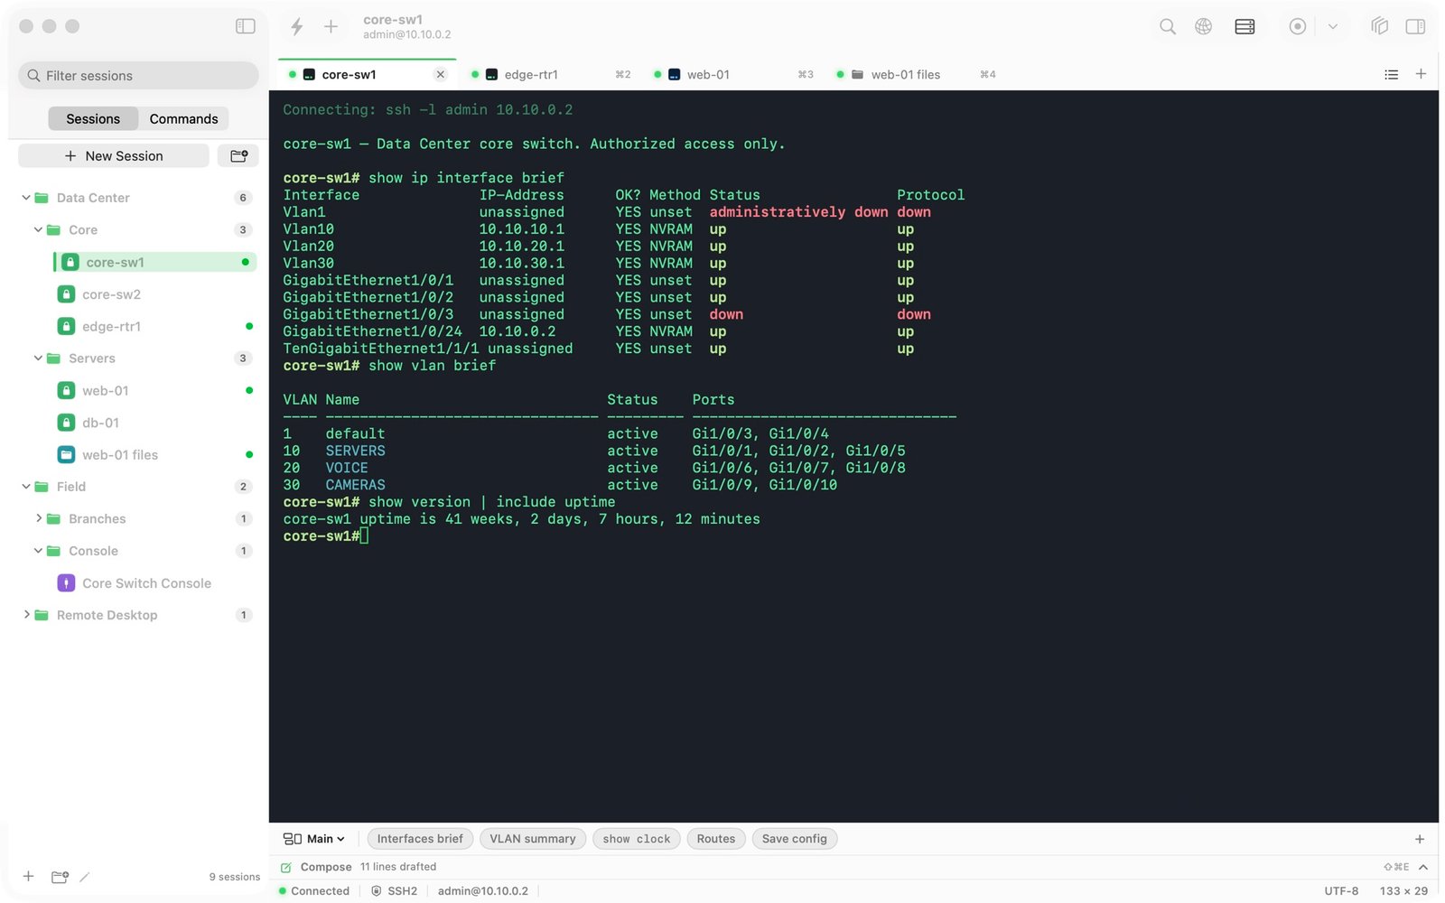Run Interfaces brief snippet
1445x903 pixels.
[420, 839]
